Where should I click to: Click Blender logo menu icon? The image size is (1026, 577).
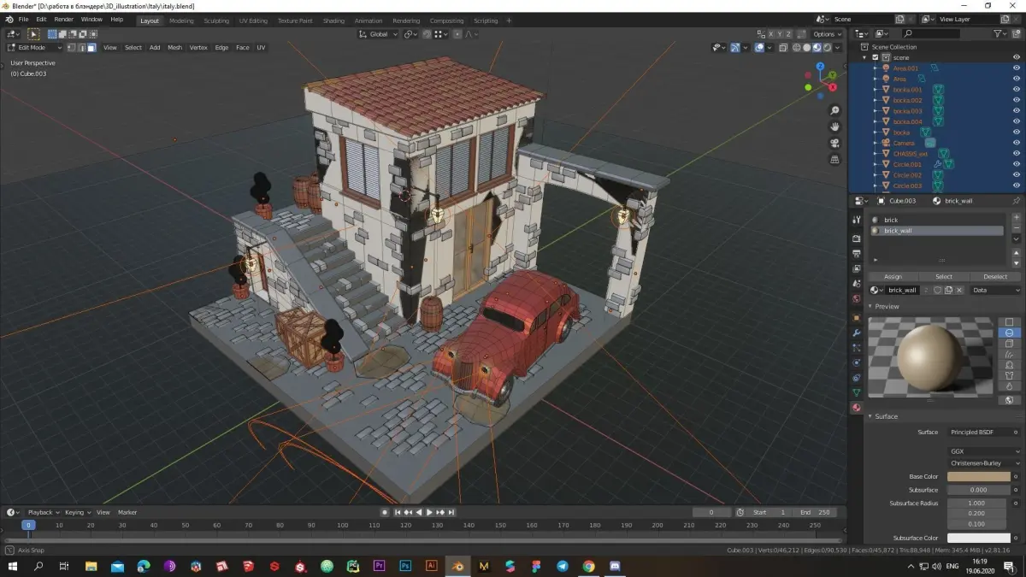pos(9,20)
